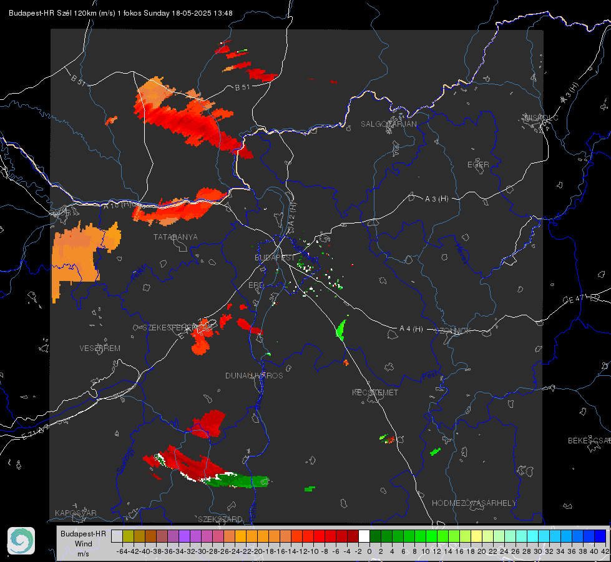Click the SALGÓTARJÁN city label
611x562 pixels.
coord(388,124)
